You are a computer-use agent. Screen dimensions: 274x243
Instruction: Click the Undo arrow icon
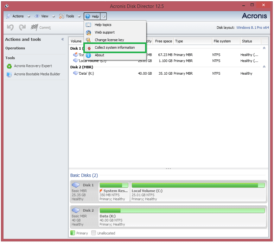(x=10, y=28)
